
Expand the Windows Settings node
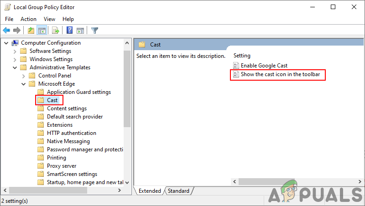point(15,60)
